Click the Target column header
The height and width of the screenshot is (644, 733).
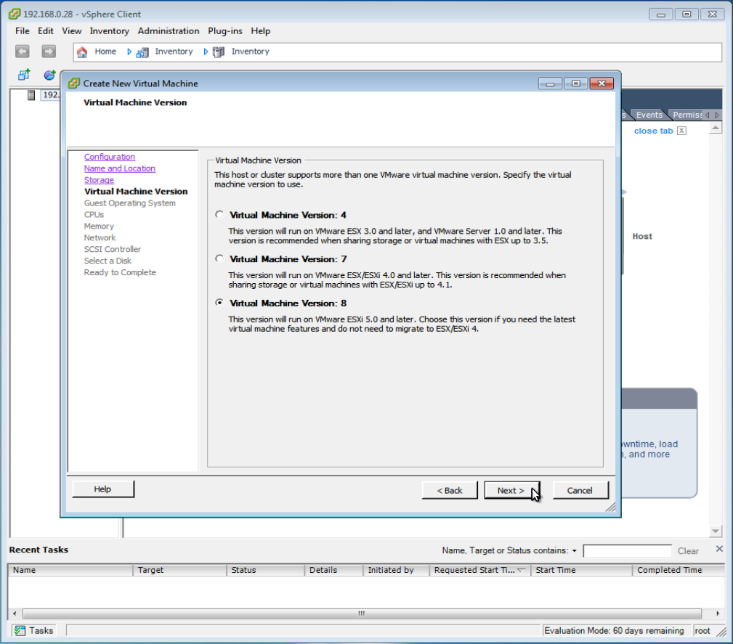point(180,570)
